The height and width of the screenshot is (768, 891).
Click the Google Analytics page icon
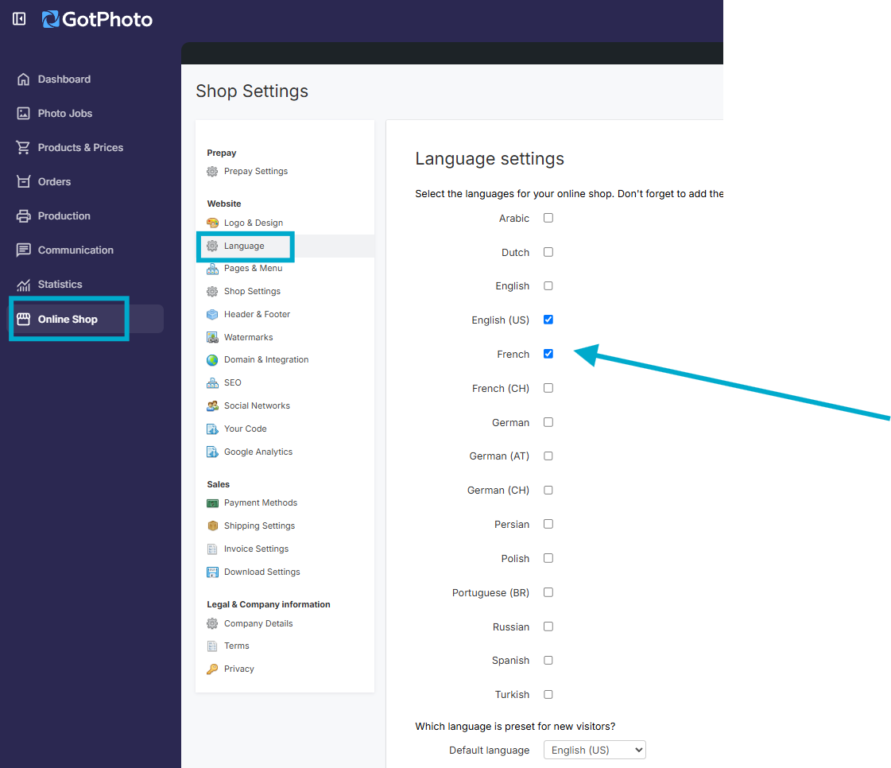coord(212,452)
